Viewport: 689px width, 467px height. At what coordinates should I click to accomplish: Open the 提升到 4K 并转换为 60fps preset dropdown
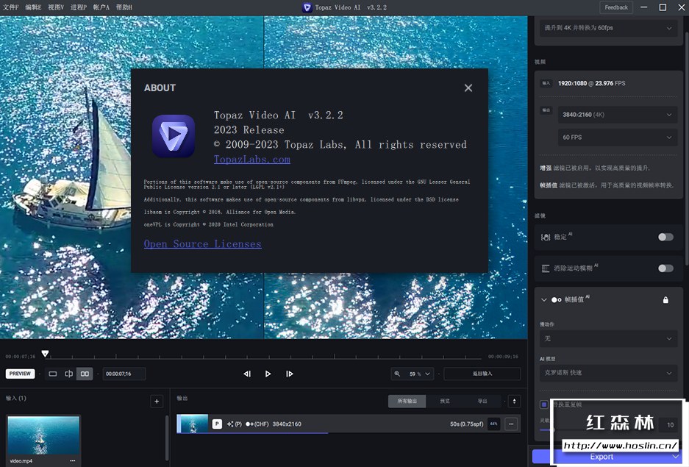pyautogui.click(x=608, y=28)
